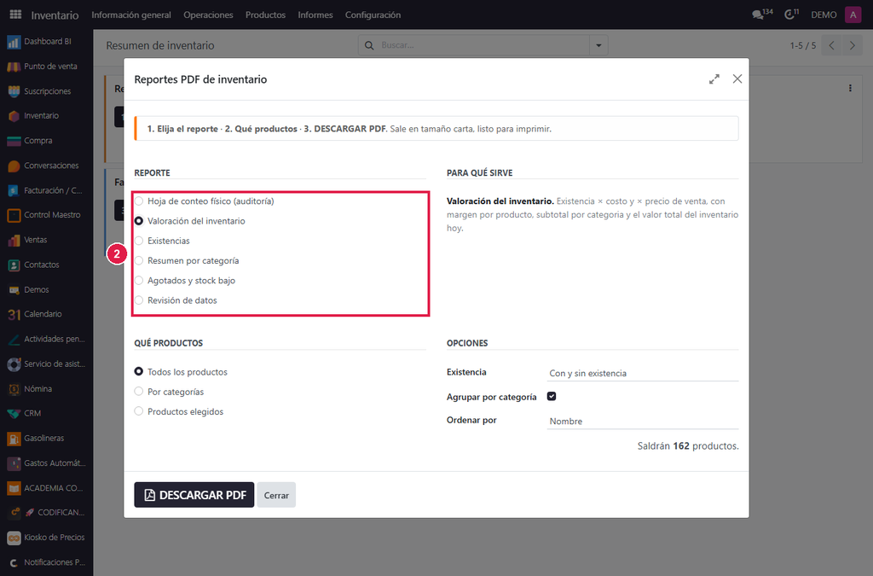873x576 pixels.
Task: Click Cerrar button
Action: pyautogui.click(x=276, y=495)
